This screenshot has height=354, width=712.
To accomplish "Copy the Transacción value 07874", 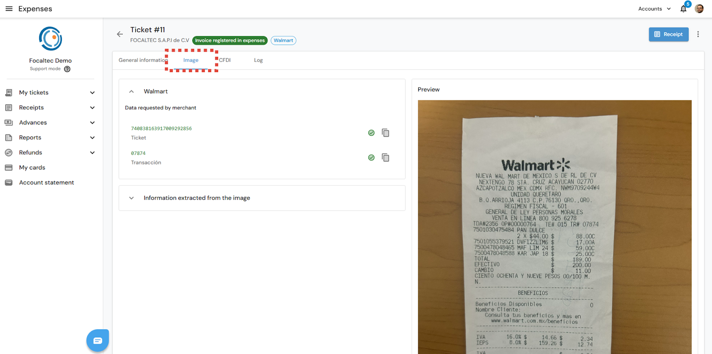I will [x=385, y=158].
